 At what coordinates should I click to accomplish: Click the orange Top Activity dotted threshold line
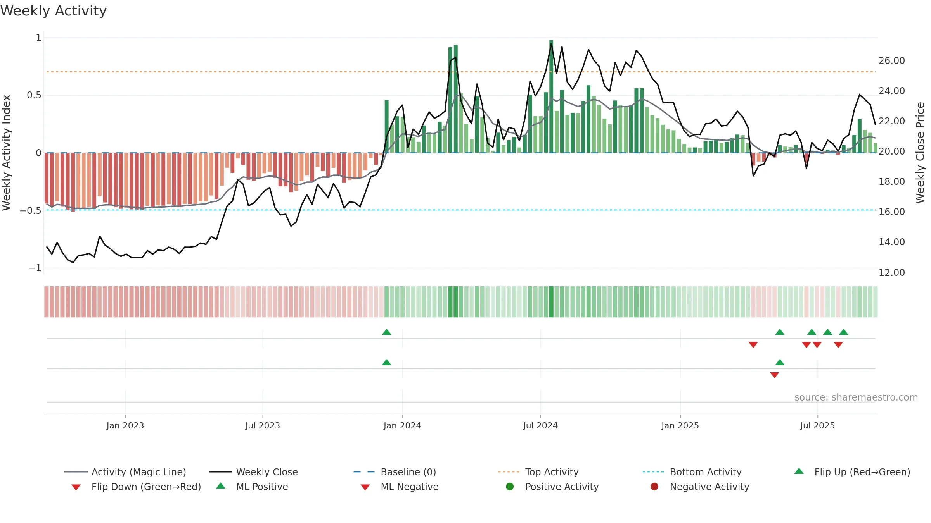point(461,72)
